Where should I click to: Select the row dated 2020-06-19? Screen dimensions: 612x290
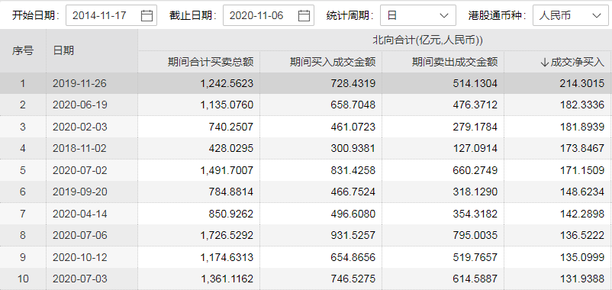[306, 105]
